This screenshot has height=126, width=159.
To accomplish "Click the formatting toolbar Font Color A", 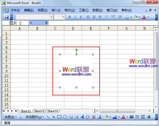I will coord(144,17).
